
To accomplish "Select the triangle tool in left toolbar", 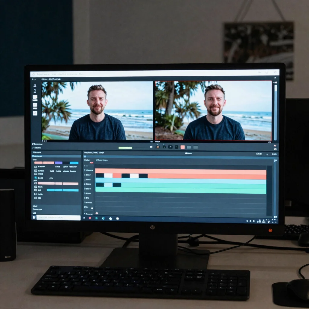I will tap(35, 85).
